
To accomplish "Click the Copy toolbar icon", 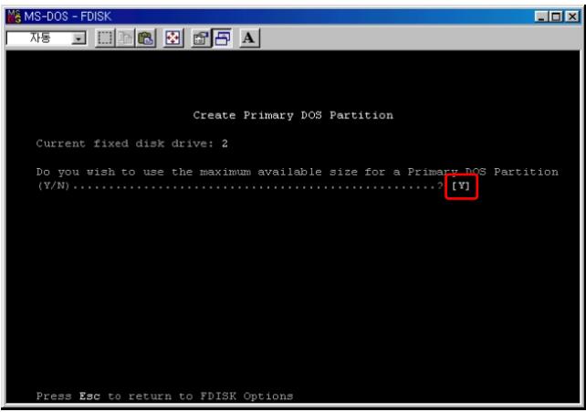I will [125, 38].
